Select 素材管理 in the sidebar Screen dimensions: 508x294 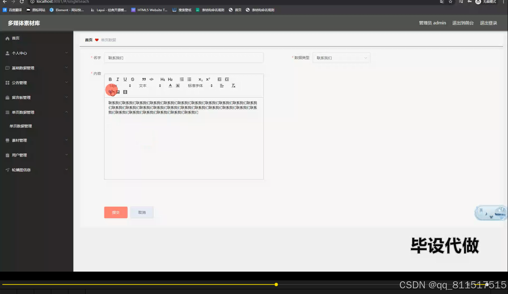coord(36,140)
